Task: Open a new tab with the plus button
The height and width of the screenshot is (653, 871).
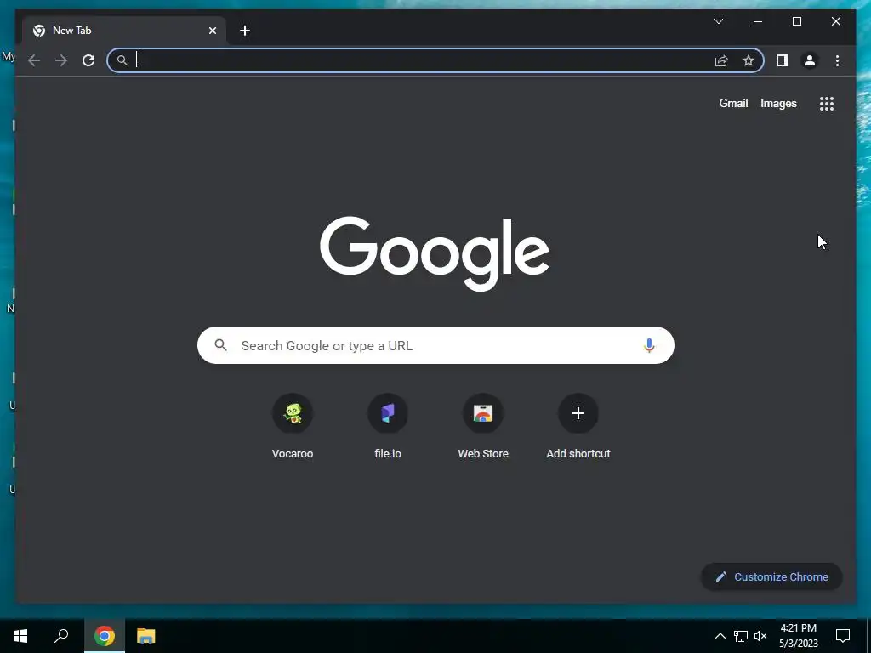Action: [245, 31]
